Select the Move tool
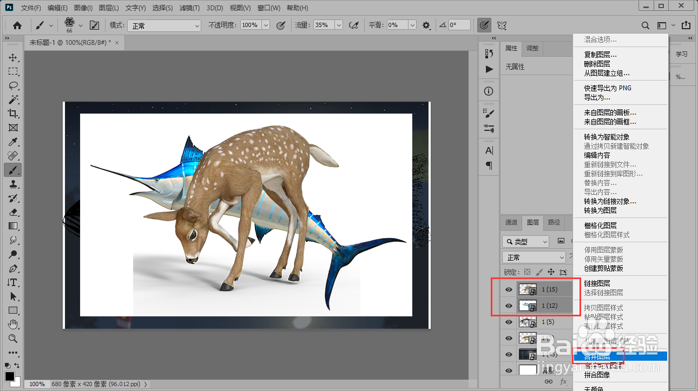The height and width of the screenshot is (391, 698). click(13, 58)
